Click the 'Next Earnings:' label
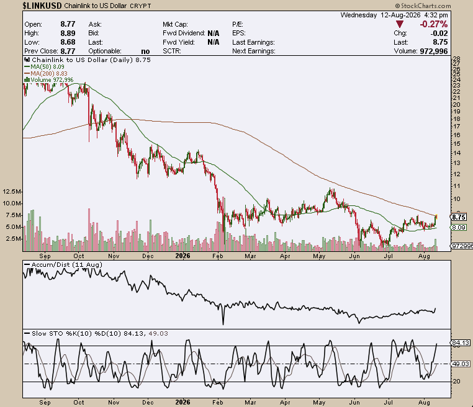 point(254,51)
